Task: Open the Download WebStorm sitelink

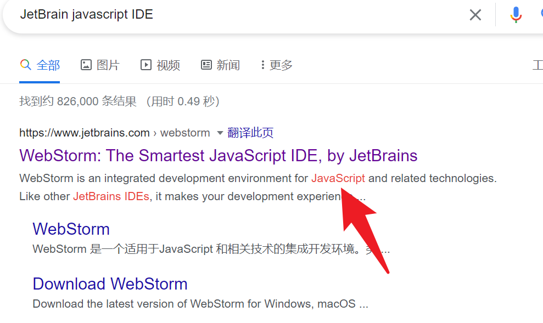Action: (x=110, y=284)
